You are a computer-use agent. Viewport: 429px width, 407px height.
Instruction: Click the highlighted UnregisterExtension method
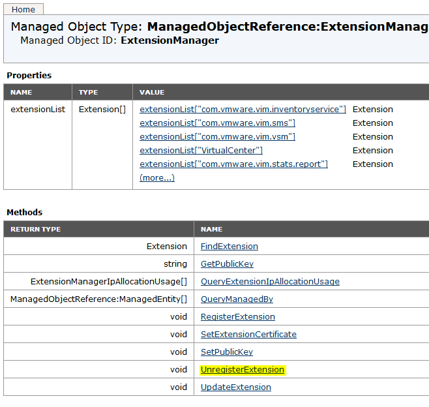pos(243,370)
